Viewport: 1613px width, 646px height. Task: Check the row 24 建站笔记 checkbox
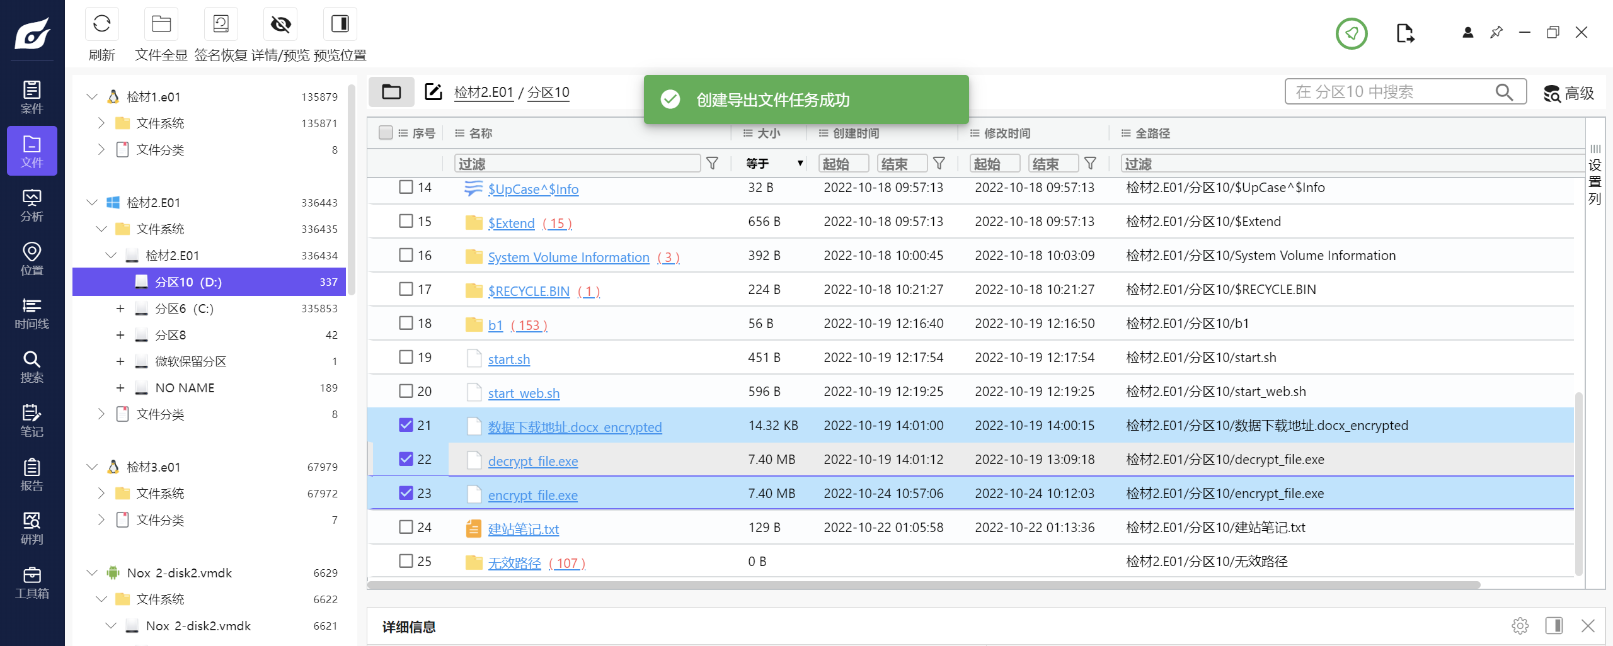tap(406, 527)
